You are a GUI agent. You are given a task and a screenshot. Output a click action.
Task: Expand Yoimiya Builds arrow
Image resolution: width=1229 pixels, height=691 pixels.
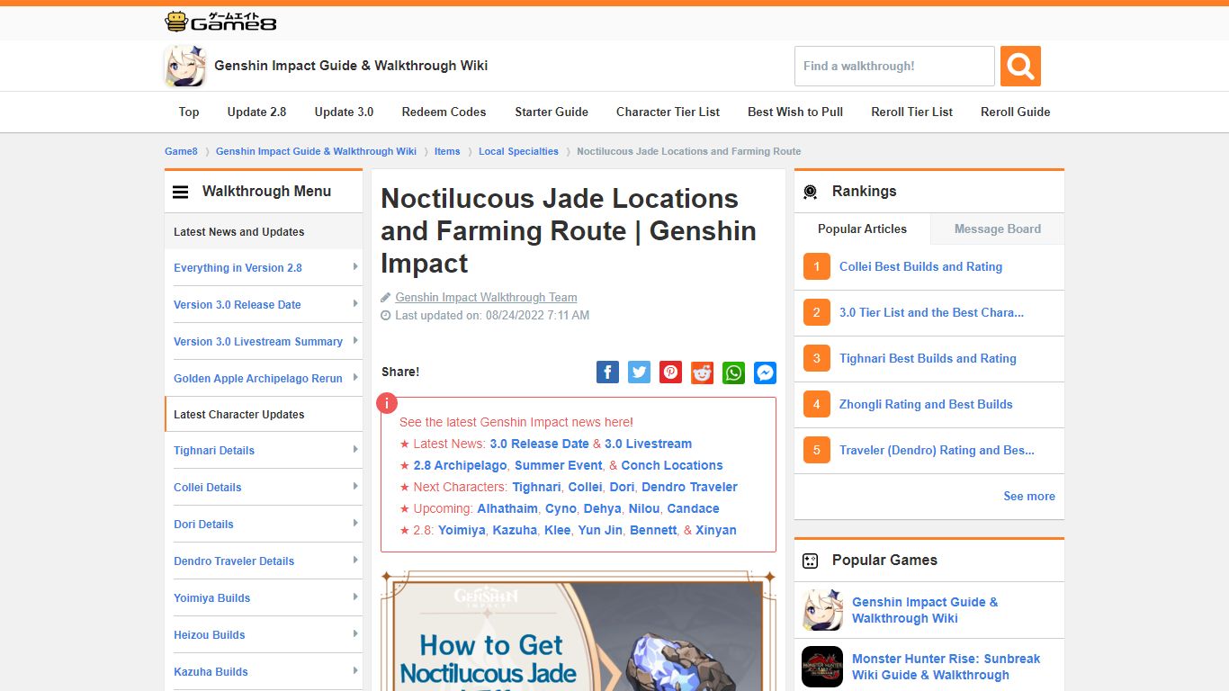coord(355,597)
